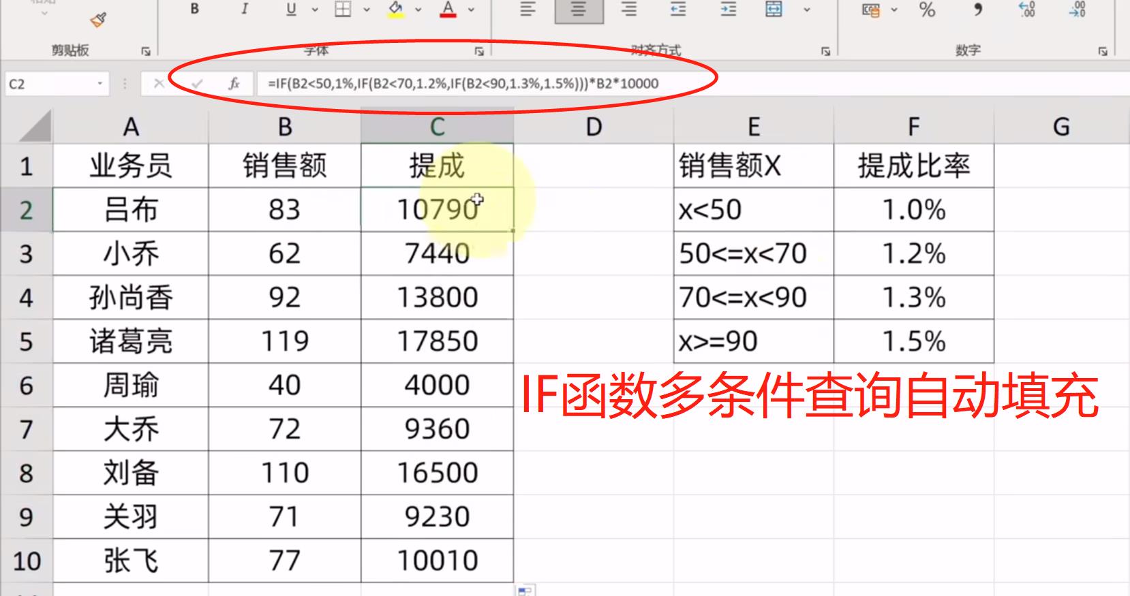
Task: Align text right
Action: (629, 10)
